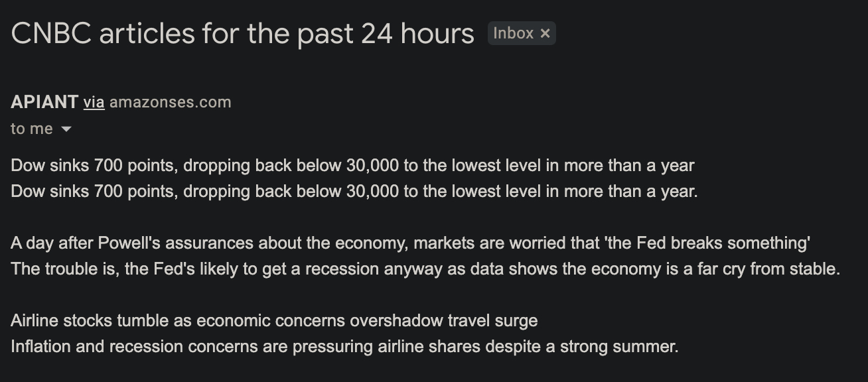
Task: Click the amazonses.com sender domain
Action: coord(170,102)
